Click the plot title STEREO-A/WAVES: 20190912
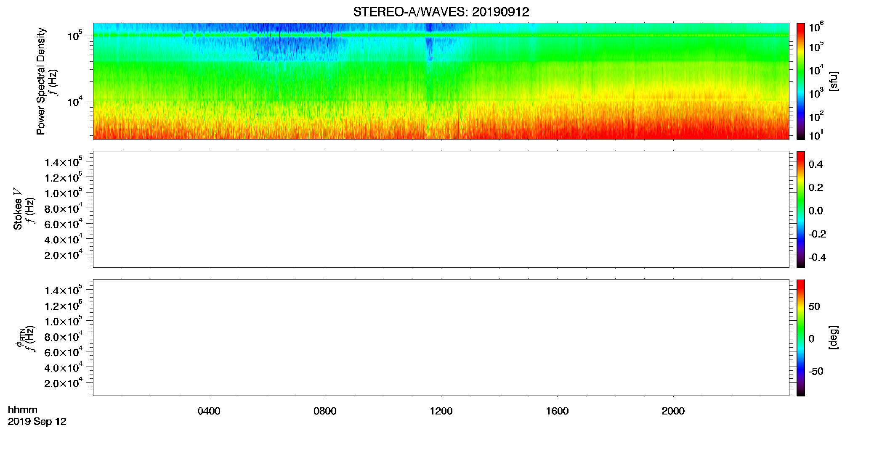Viewport: 882px width, 454px height. point(441,12)
